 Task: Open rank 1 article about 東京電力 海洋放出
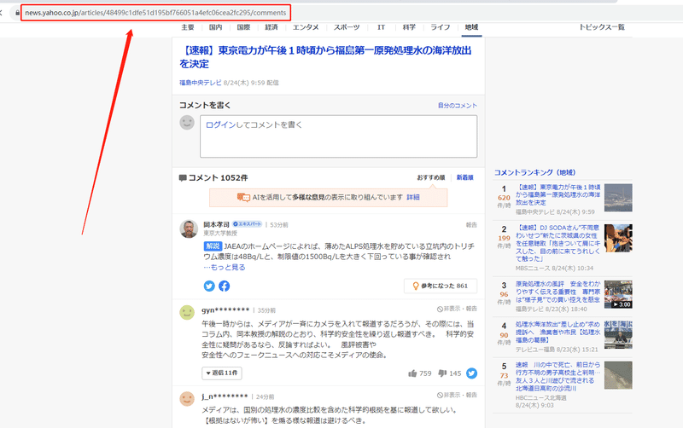point(557,194)
